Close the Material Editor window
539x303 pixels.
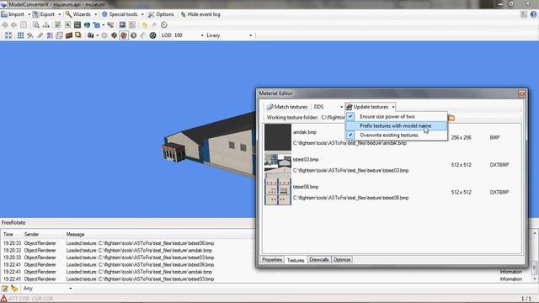(521, 93)
